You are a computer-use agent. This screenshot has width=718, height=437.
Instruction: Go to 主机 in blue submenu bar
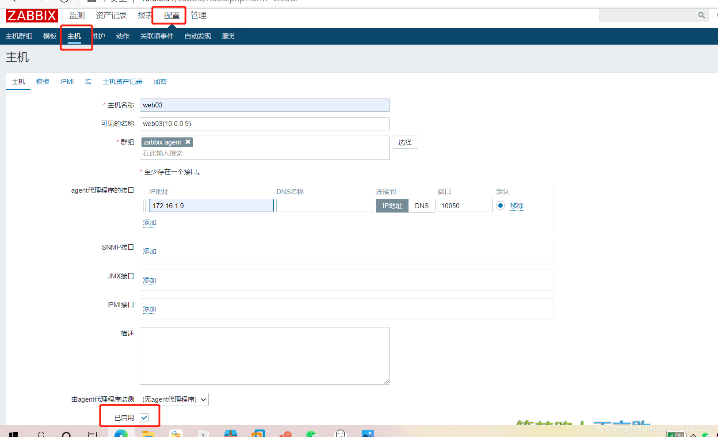click(x=74, y=36)
